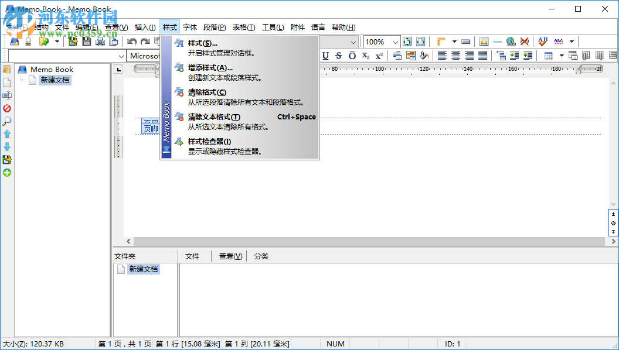Screen dimensions: 619x350
Task: Click the increase indent icon
Action: point(514,56)
